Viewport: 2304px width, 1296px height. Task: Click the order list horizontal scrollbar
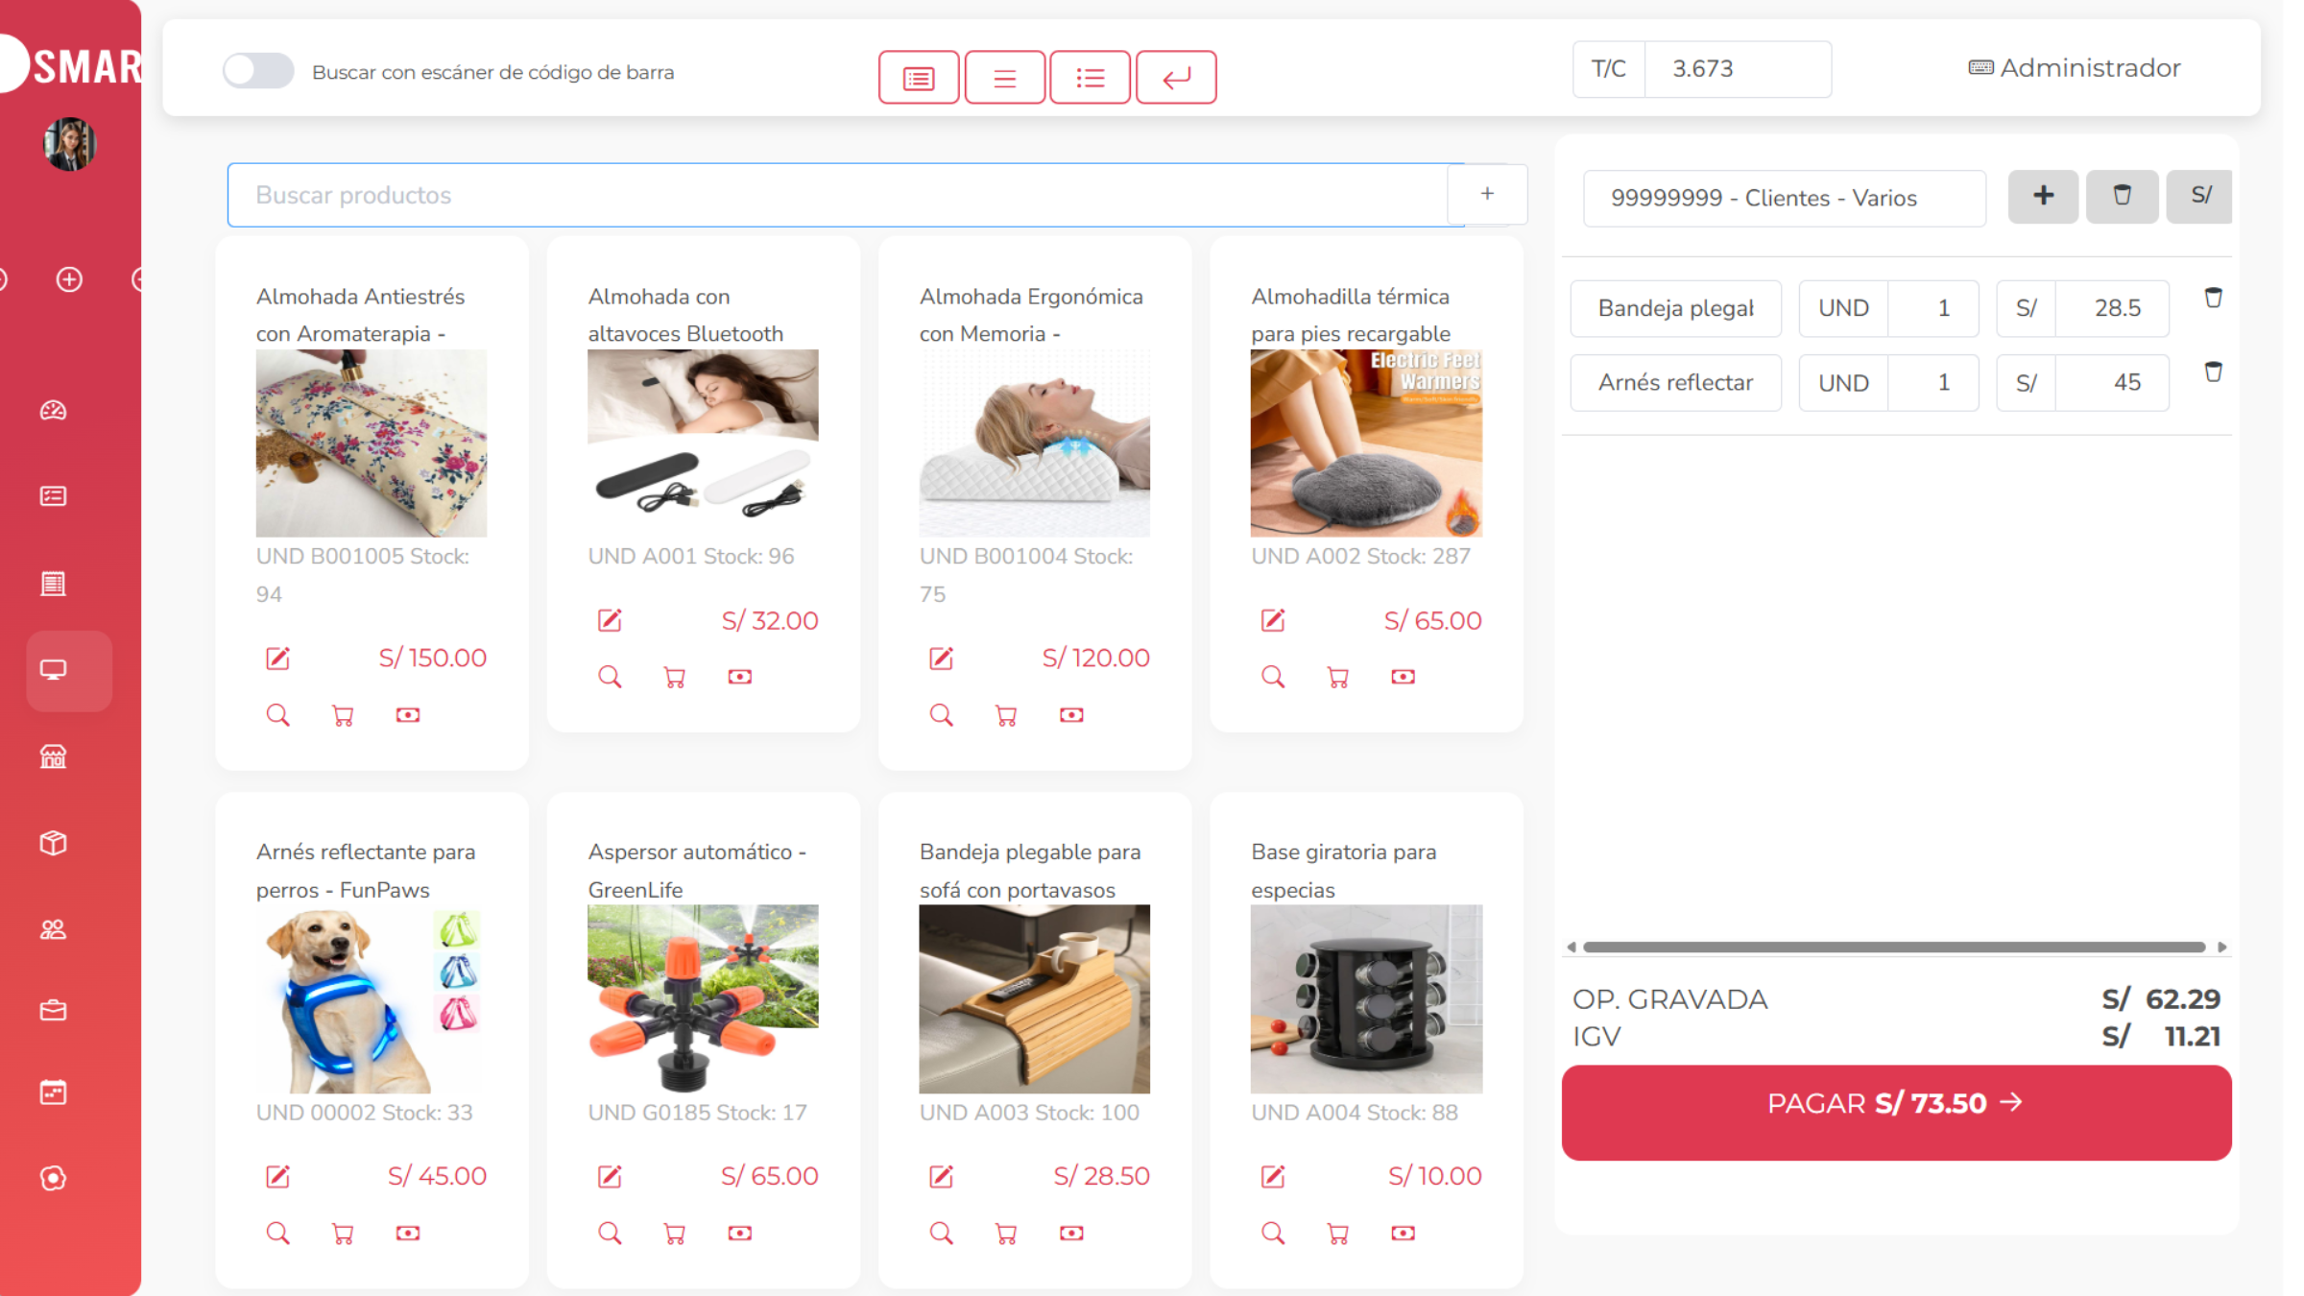coord(1894,948)
